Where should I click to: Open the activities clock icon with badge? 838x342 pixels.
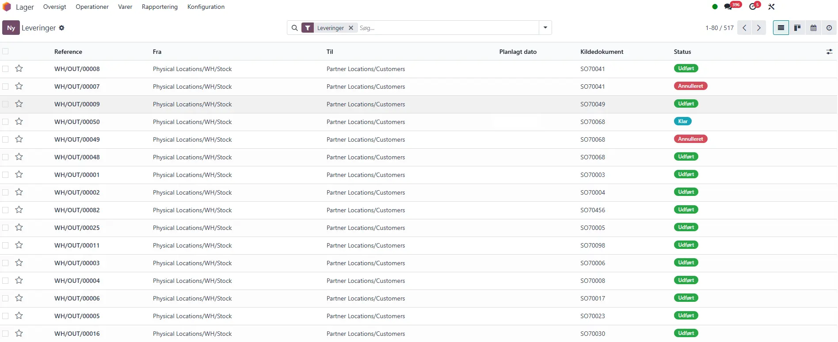pyautogui.click(x=753, y=7)
